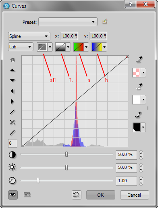Pick the black point eyedropper

139,115
